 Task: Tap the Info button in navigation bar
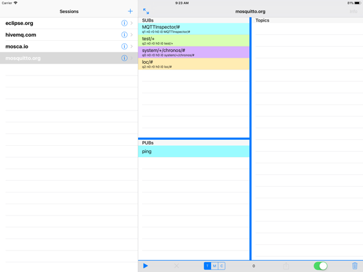pos(353,11)
